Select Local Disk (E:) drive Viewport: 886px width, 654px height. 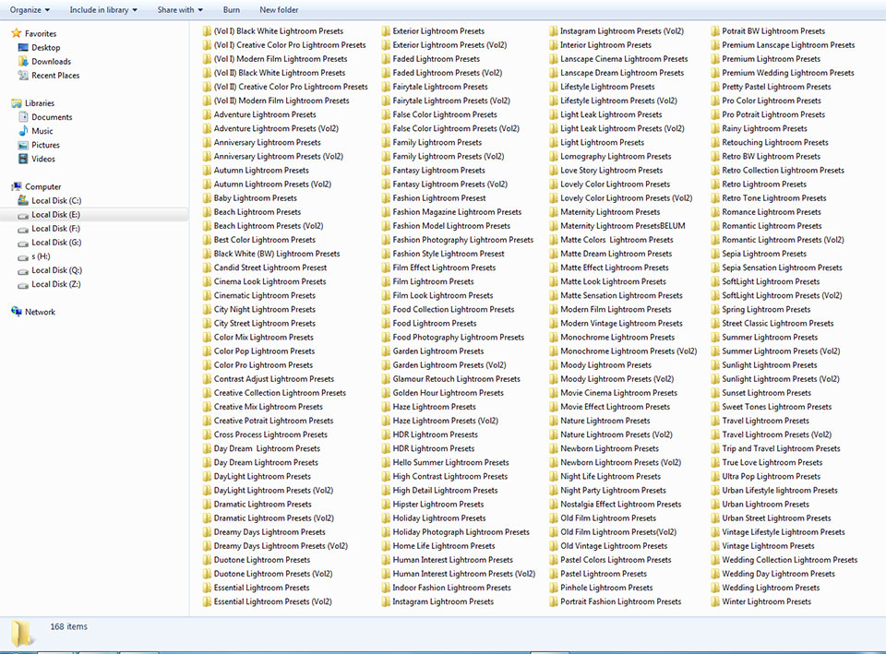tap(94, 215)
